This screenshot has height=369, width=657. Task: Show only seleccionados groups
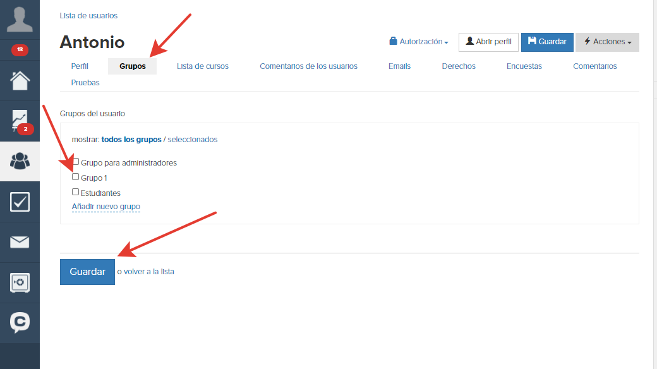(x=192, y=140)
